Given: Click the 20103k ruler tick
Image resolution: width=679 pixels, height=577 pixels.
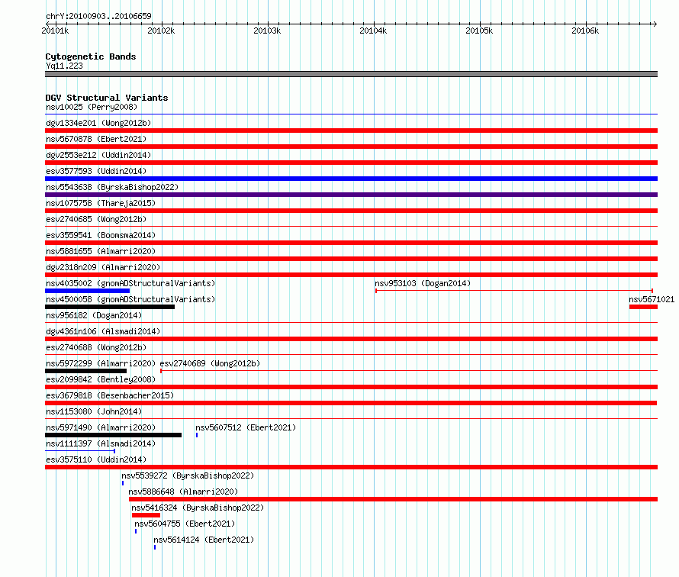Looking at the screenshot, I should coord(267,31).
